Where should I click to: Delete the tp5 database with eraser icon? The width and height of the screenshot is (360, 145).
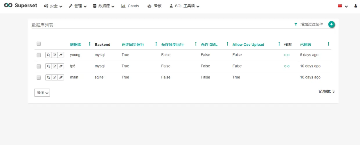[61, 66]
